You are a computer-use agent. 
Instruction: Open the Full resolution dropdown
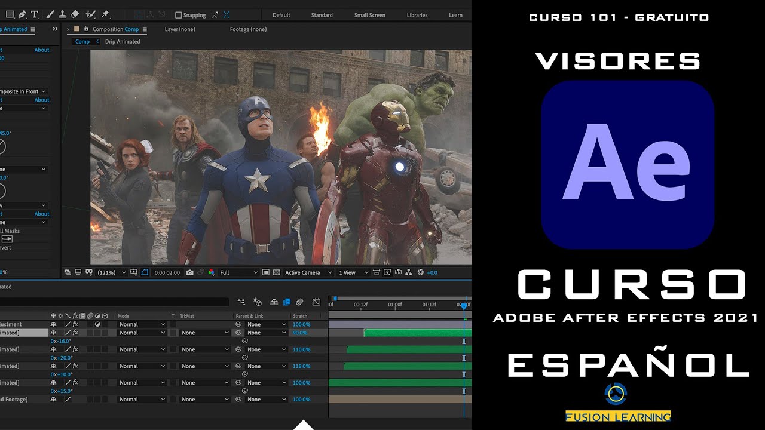(x=238, y=272)
